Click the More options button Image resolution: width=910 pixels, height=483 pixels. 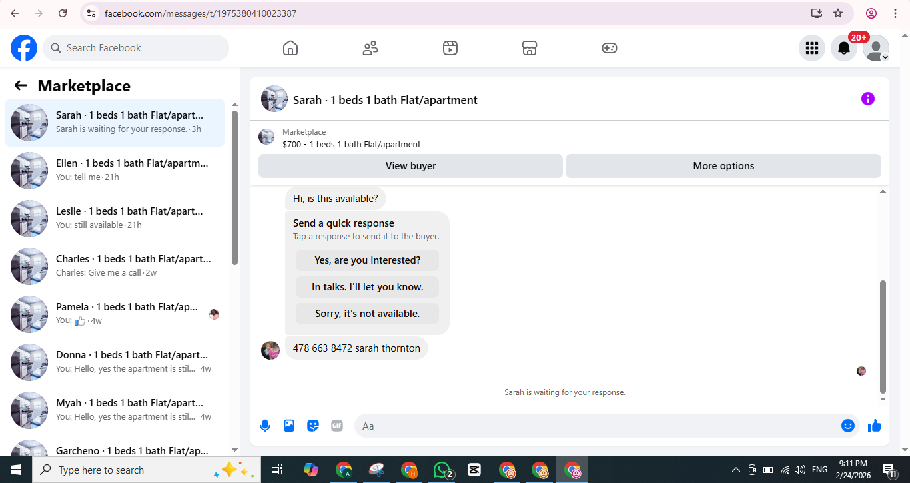click(723, 166)
